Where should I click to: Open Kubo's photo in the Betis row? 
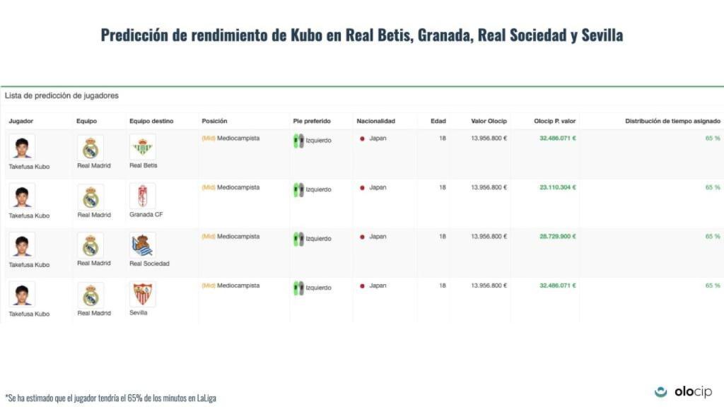tap(22, 148)
